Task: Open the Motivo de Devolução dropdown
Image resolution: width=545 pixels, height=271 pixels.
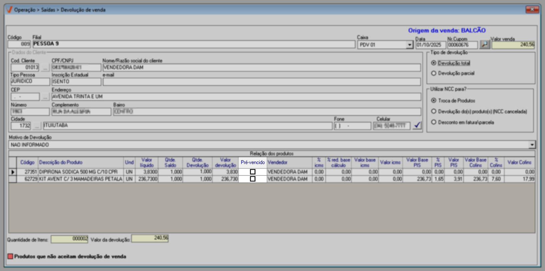Action: point(532,145)
